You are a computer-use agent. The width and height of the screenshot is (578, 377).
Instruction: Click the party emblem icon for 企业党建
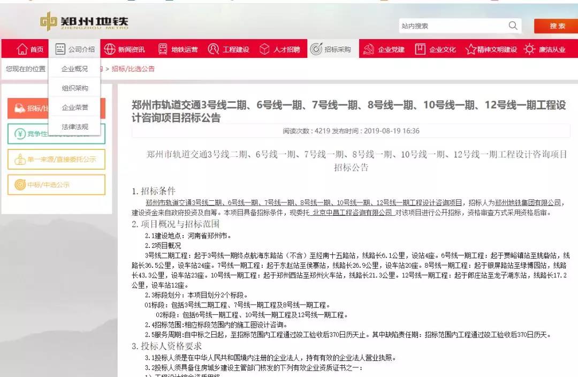point(368,49)
